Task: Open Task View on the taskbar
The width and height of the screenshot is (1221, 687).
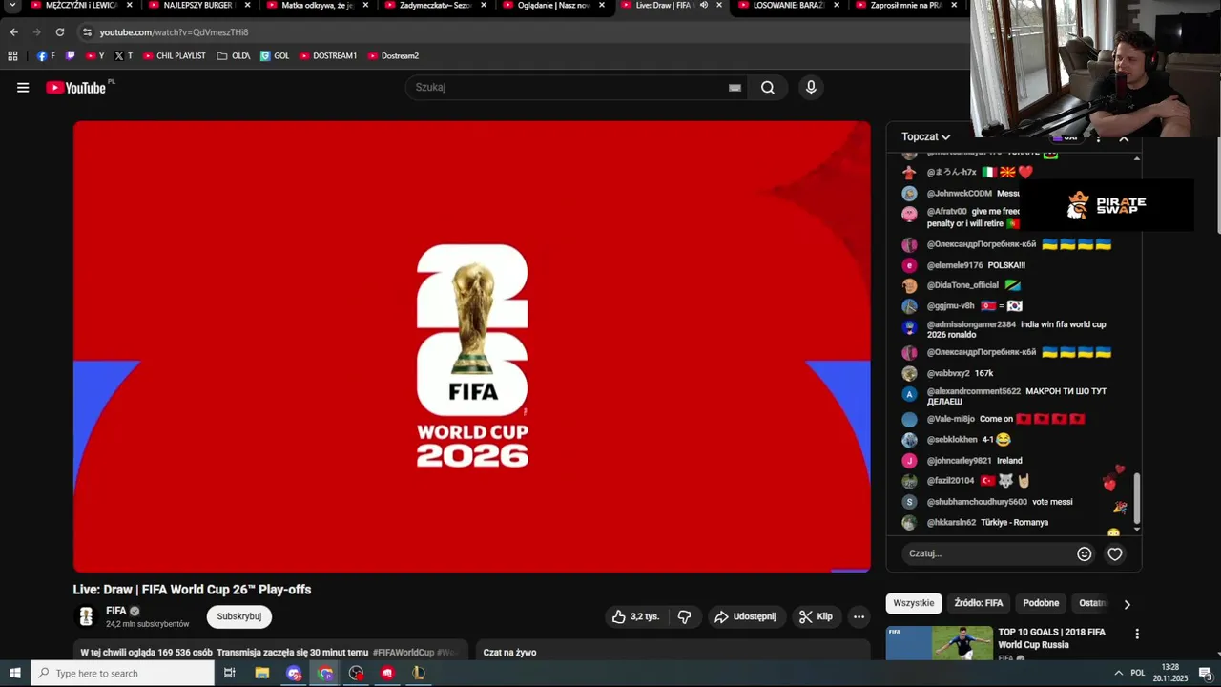Action: [x=230, y=674]
